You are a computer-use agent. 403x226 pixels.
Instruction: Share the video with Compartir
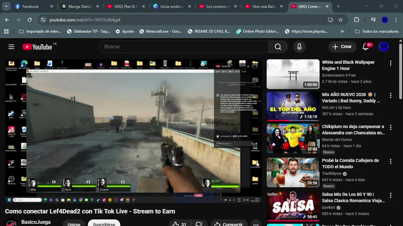(x=229, y=224)
